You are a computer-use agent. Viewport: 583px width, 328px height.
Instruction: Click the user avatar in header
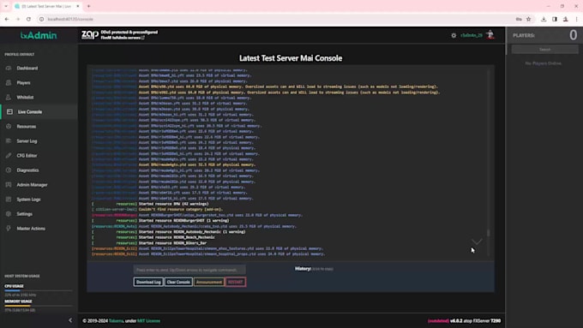click(x=490, y=35)
